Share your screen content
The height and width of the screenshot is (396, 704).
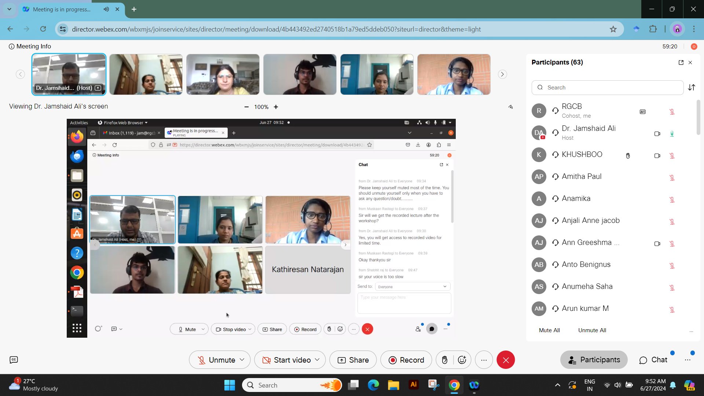(353, 360)
